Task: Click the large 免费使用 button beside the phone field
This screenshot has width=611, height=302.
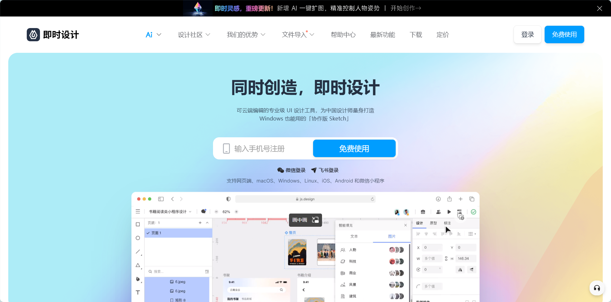Action: coord(354,149)
